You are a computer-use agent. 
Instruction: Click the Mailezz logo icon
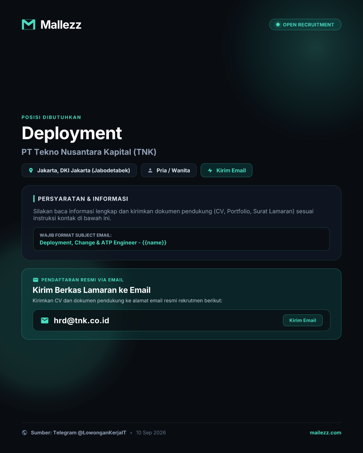pos(29,24)
